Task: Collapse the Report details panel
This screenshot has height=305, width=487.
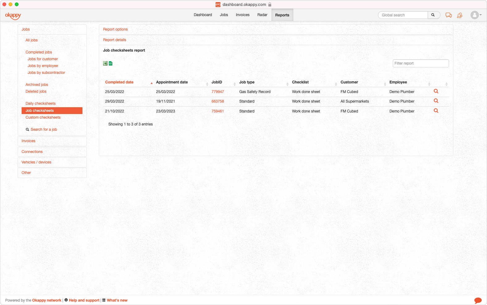Action: click(276, 40)
